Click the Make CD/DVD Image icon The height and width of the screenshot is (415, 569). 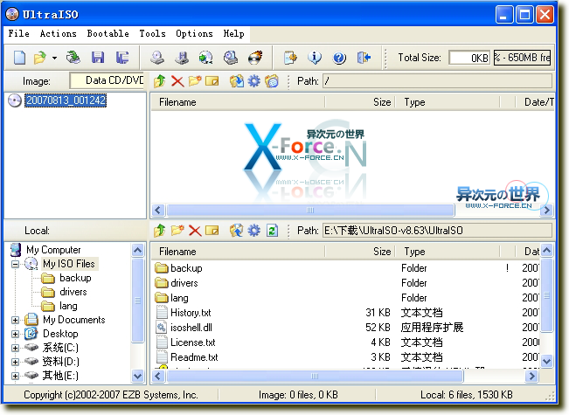[157, 58]
